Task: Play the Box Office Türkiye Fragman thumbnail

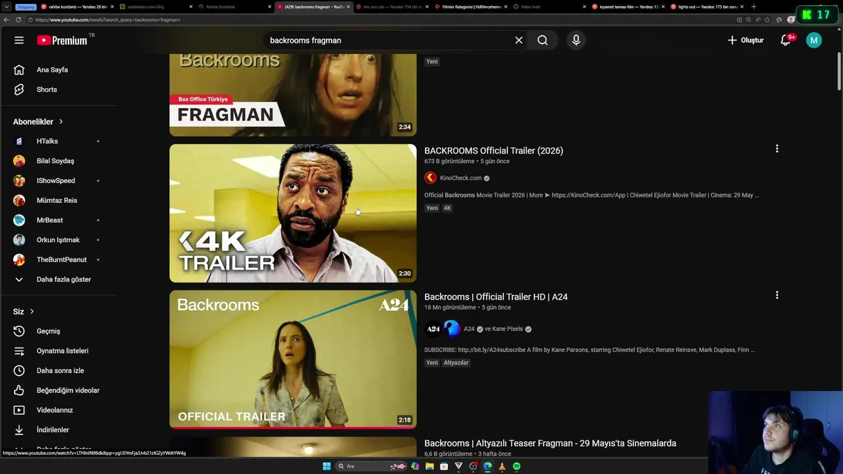Action: [x=293, y=95]
